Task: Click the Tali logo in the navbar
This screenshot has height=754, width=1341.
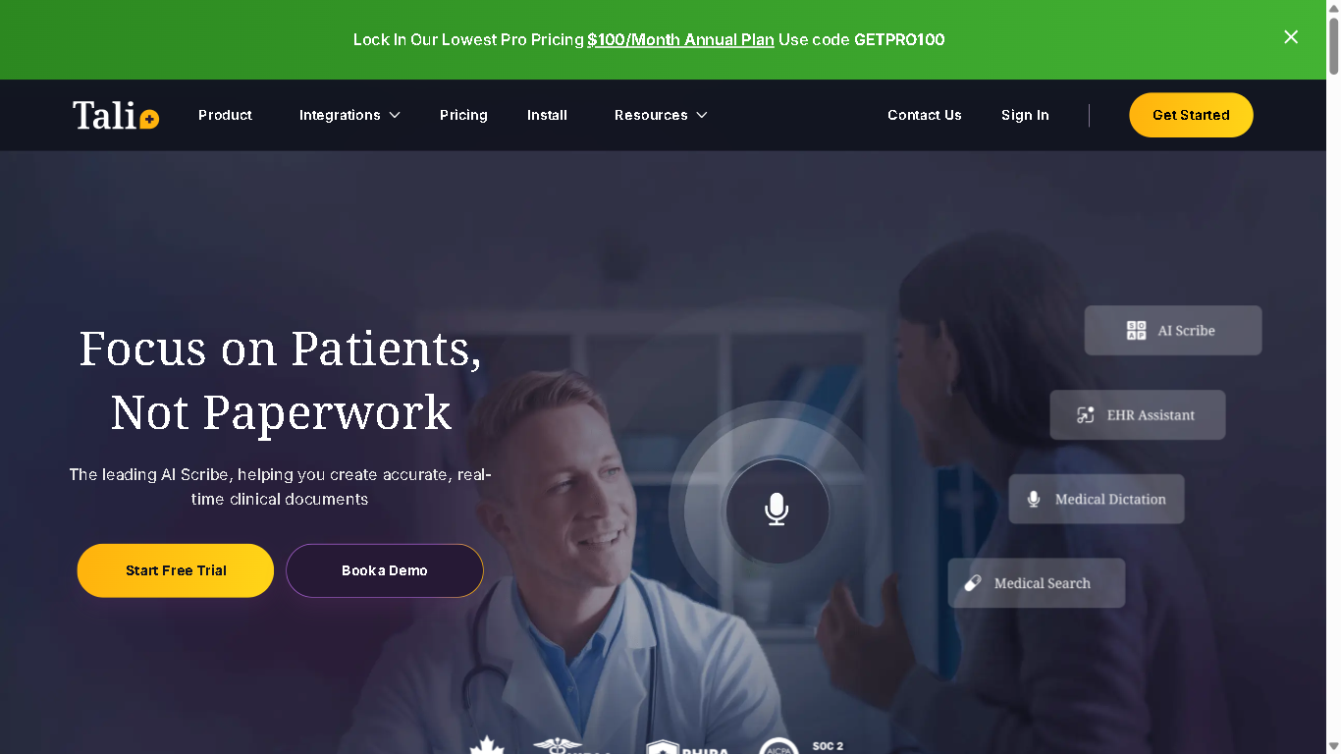Action: [x=116, y=115]
